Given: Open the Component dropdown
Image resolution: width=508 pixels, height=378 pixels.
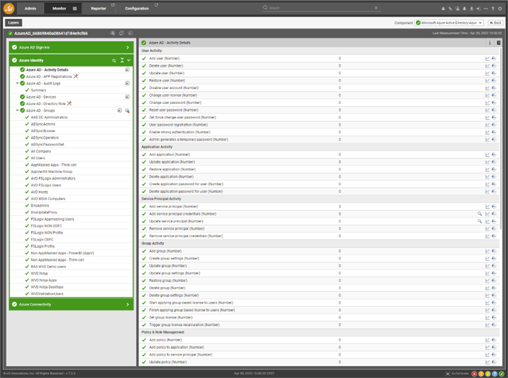Looking at the screenshot, I should [x=449, y=23].
